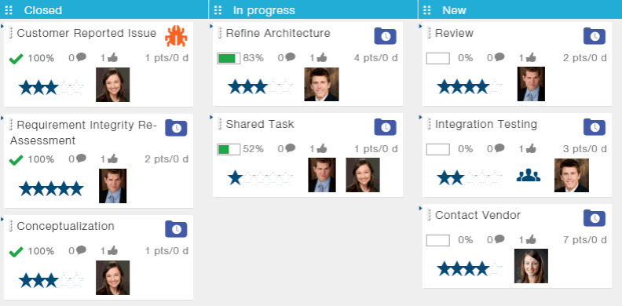622x306 pixels.
Task: Click the green checkmark on Conceptualization card
Action: (x=16, y=252)
